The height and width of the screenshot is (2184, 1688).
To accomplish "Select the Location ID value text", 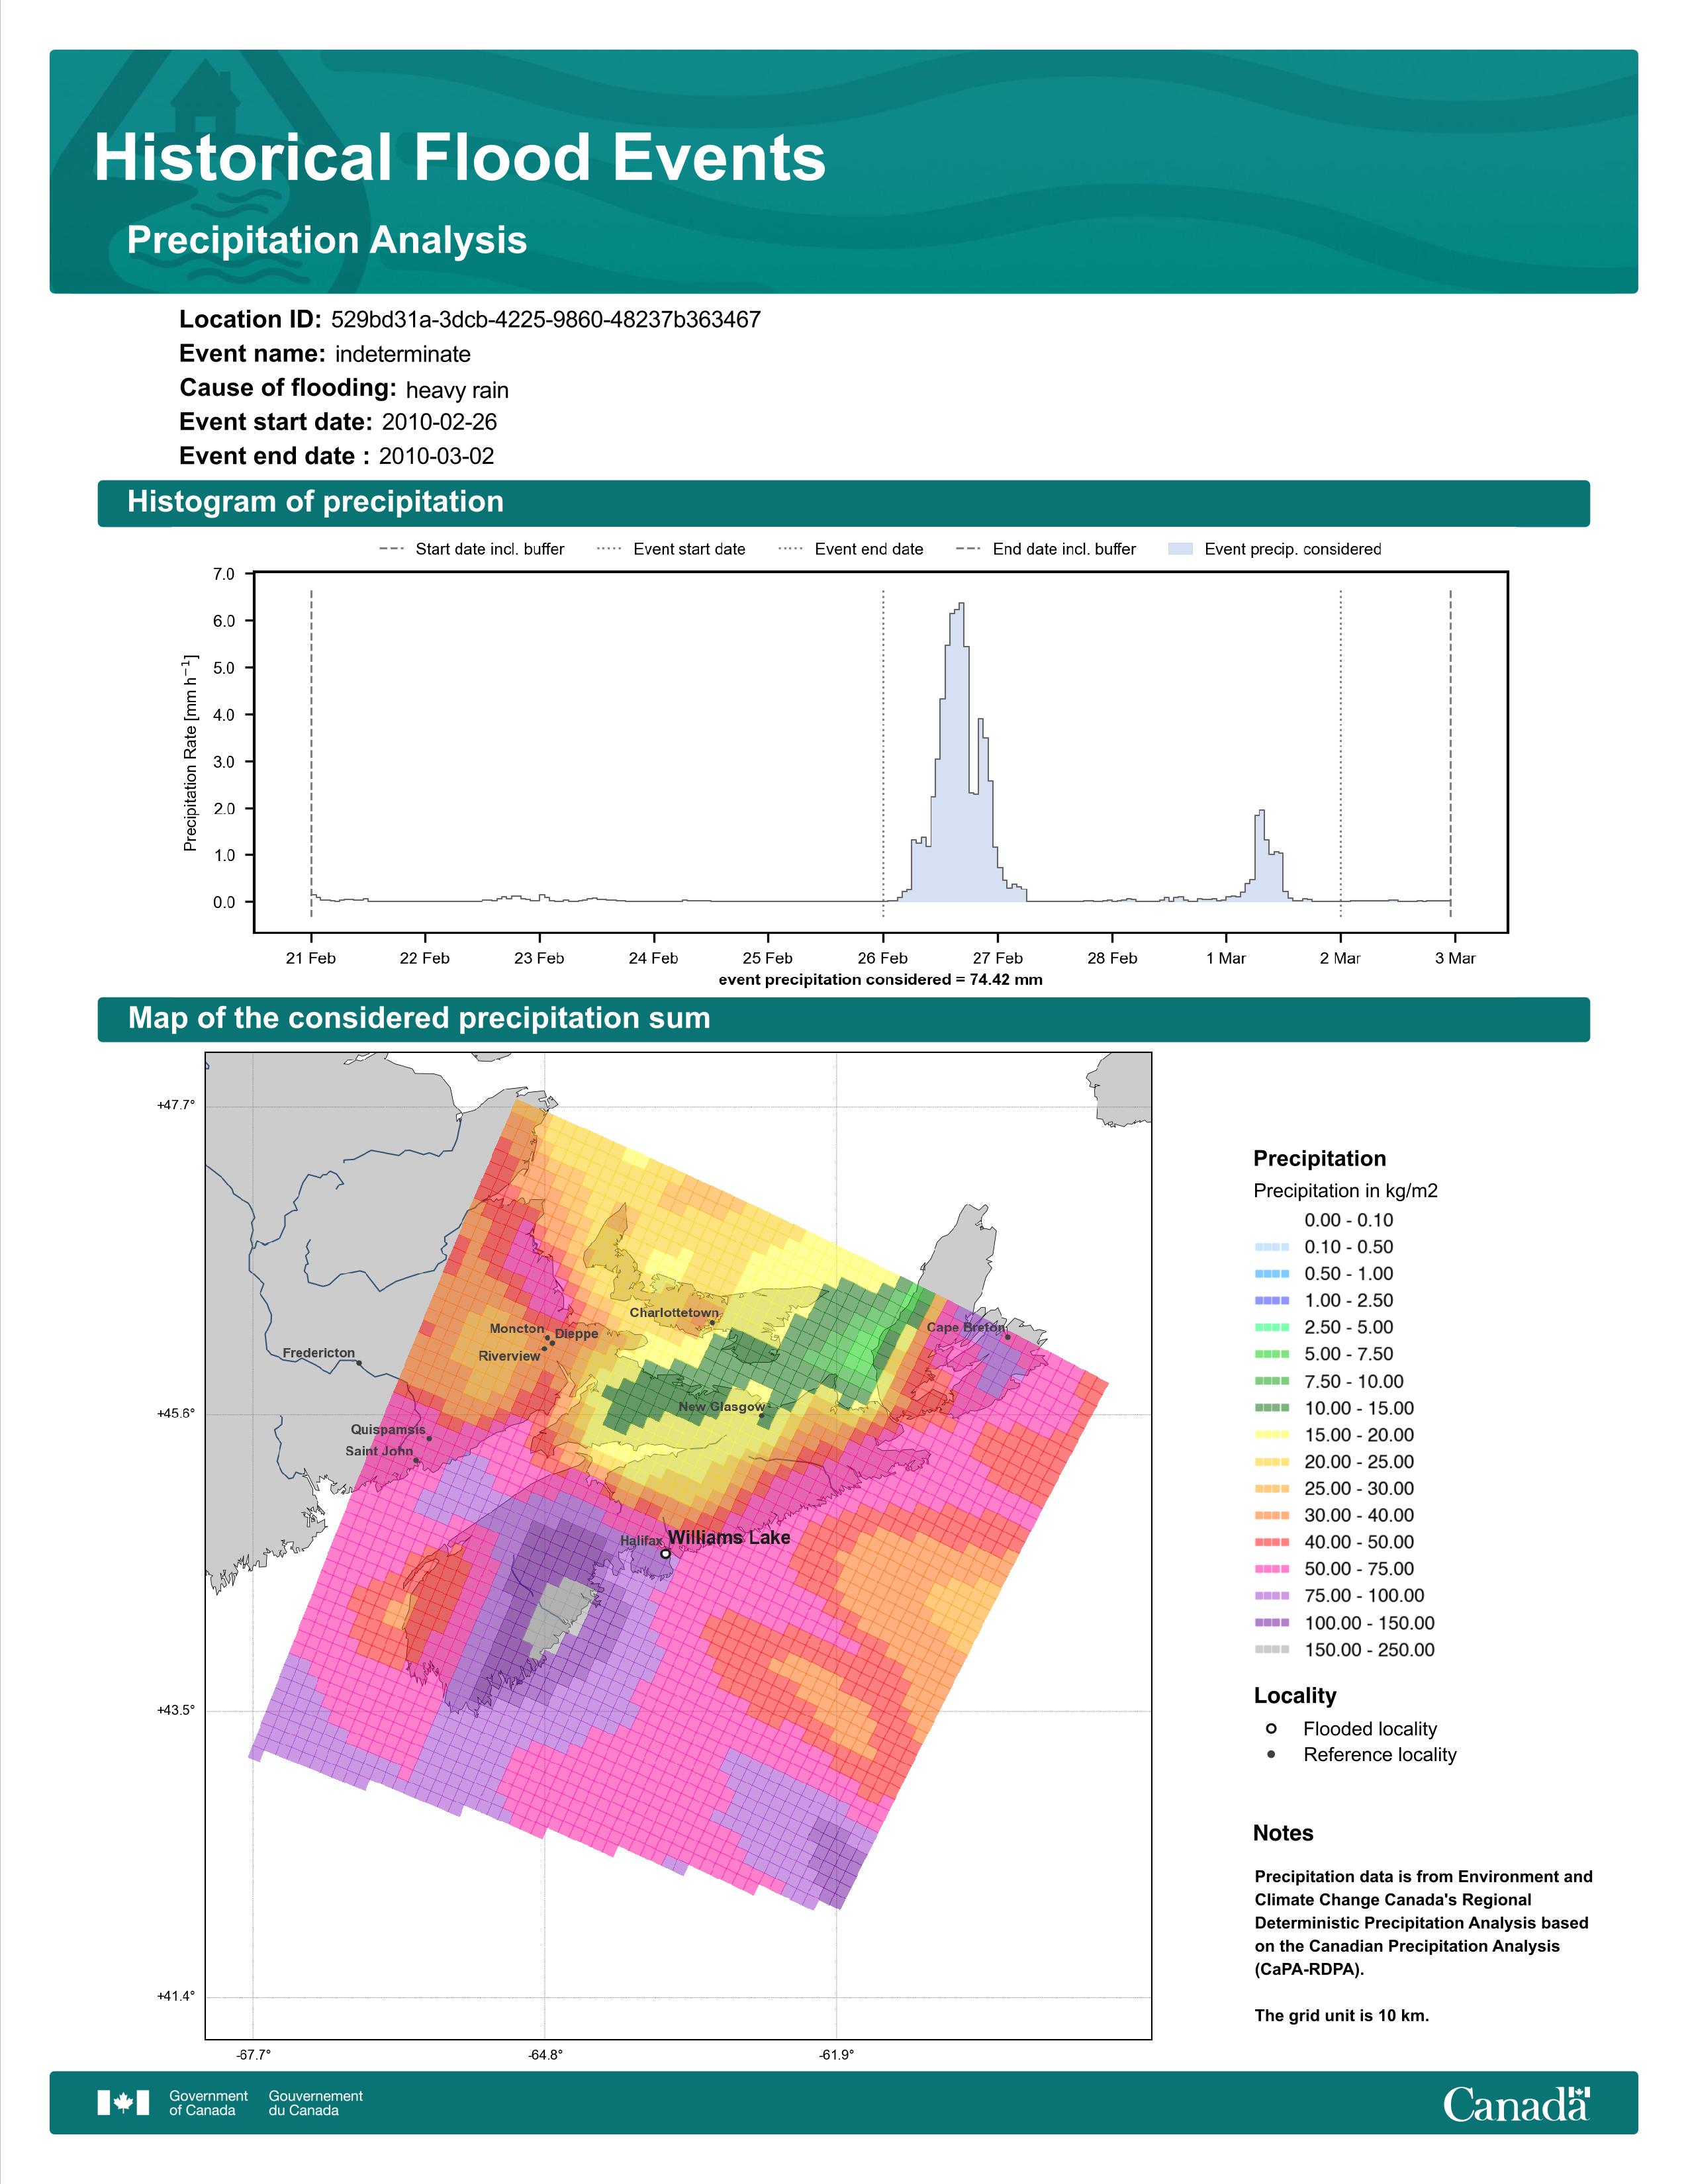I will (546, 320).
